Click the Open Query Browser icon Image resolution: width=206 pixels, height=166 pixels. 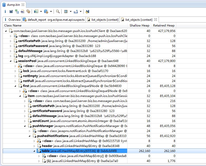point(46,11)
